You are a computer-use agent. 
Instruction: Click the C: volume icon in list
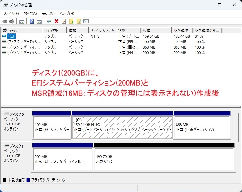click(x=4, y=36)
